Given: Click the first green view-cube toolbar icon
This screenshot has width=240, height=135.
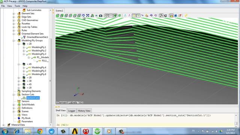Looking at the screenshot, I should [x=57, y=15].
